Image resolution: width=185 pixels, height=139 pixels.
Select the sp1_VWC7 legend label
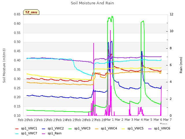[x=29, y=133]
